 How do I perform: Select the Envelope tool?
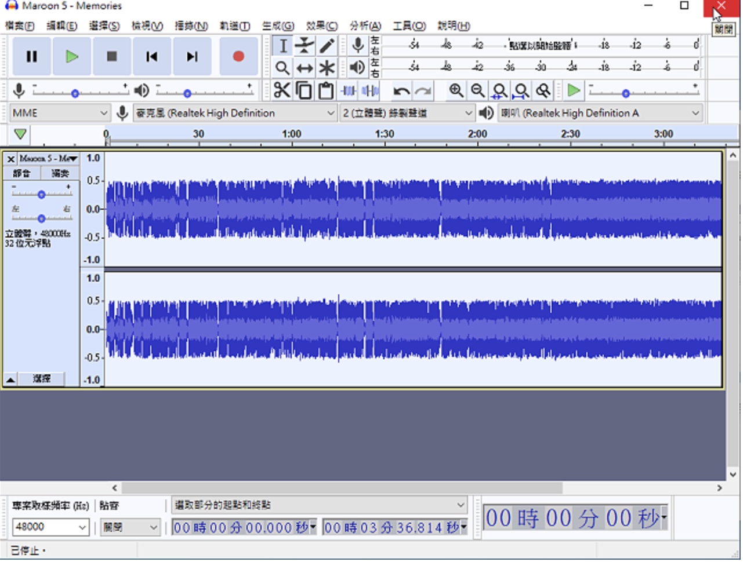pos(304,46)
